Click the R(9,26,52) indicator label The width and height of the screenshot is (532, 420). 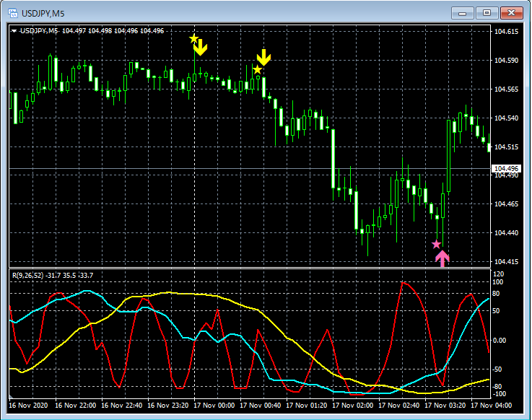coord(53,275)
